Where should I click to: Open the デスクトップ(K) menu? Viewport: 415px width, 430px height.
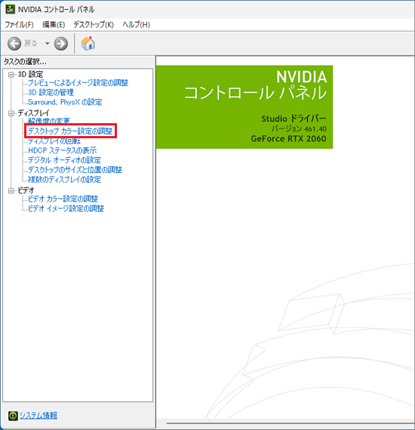pyautogui.click(x=94, y=25)
